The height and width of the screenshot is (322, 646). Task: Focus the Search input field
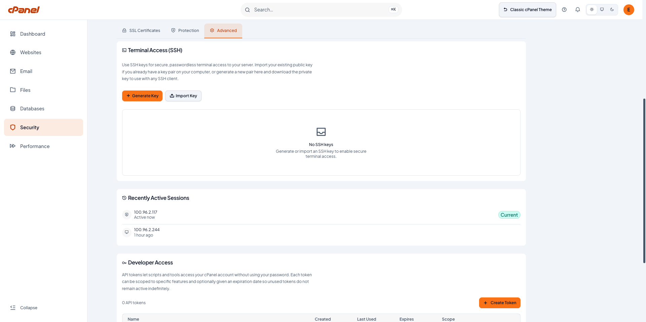pos(321,10)
